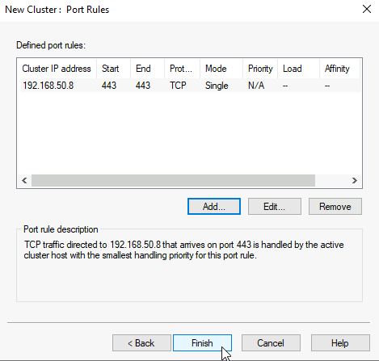Select the 192.168.50.8 port rule row
This screenshot has width=379, height=361.
tap(191, 86)
